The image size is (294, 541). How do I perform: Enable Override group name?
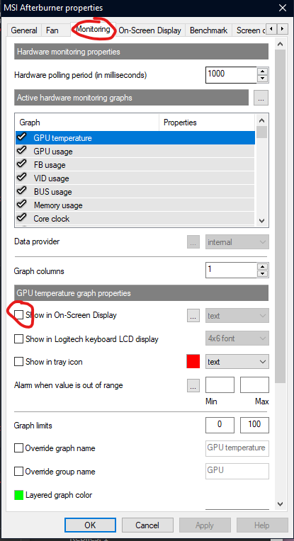click(x=18, y=472)
